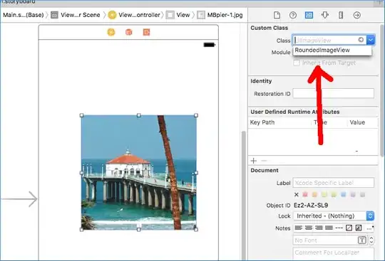Open the Quick Help inspector

293,15
